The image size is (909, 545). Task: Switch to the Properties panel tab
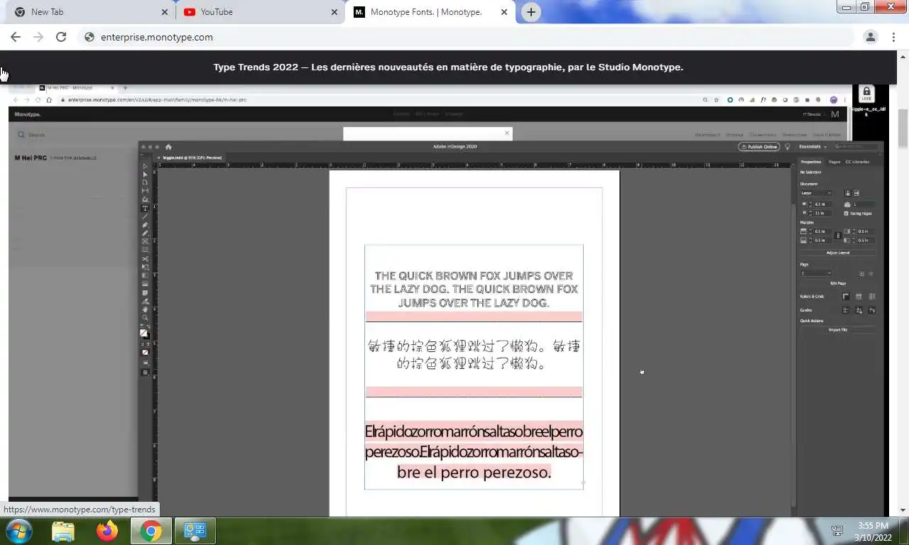click(811, 162)
